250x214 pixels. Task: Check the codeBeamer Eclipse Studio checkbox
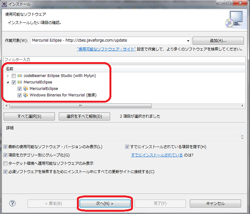(14, 76)
